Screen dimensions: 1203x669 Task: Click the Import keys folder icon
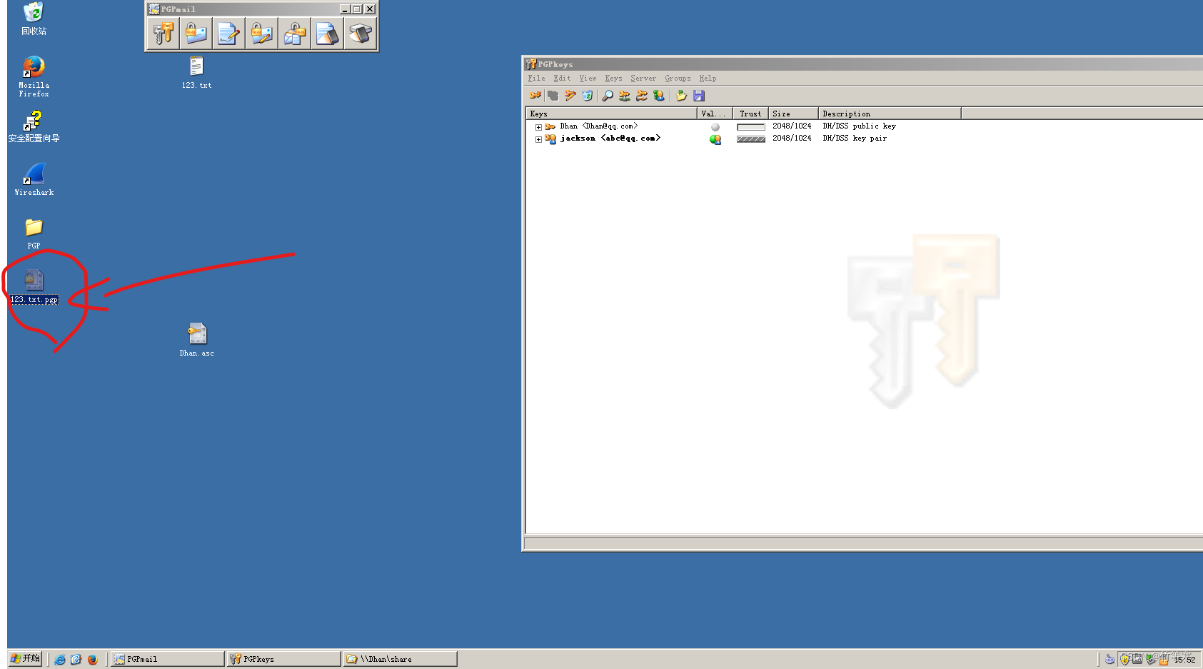tap(681, 96)
